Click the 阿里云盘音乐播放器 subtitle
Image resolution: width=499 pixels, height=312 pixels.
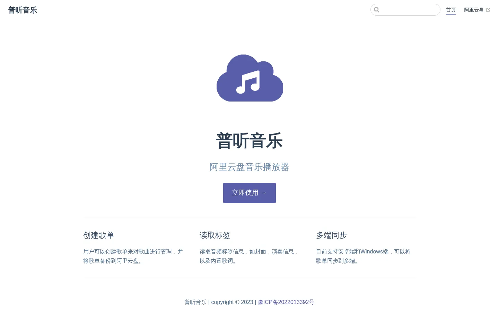249,167
